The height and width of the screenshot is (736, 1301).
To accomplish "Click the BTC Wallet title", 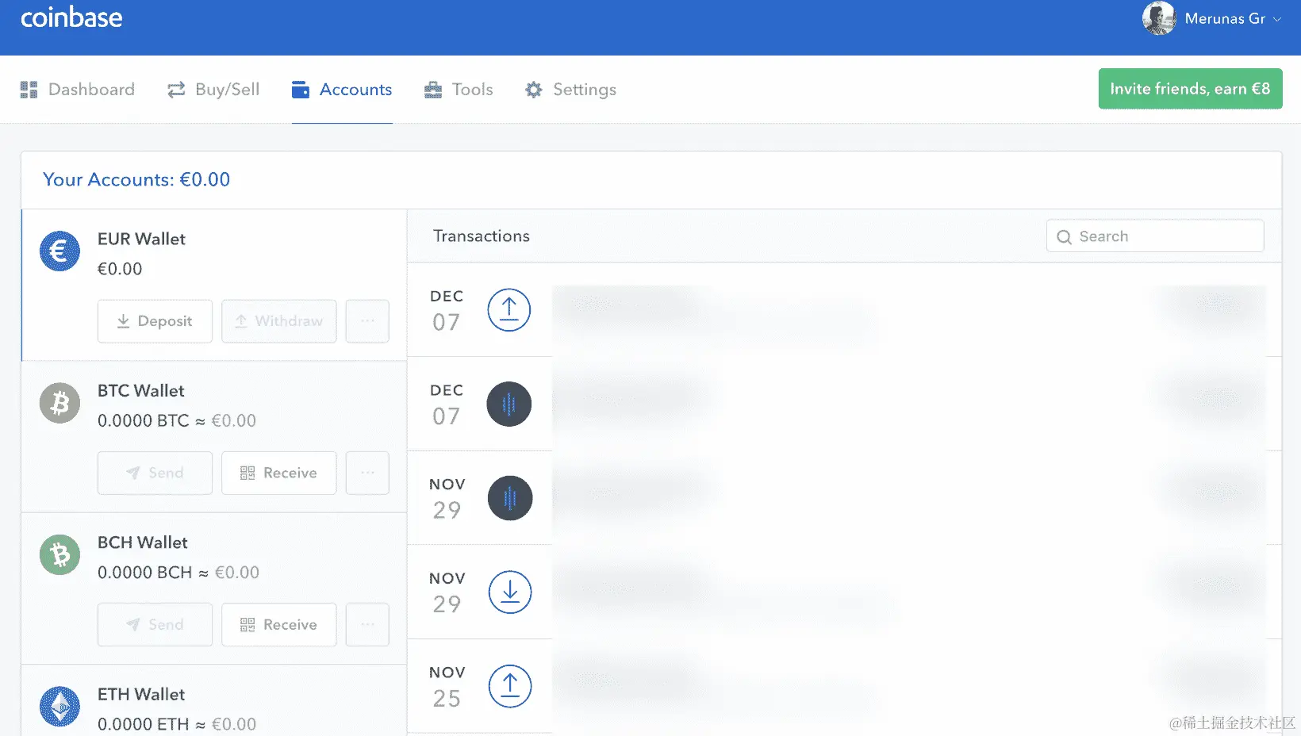I will (x=140, y=391).
